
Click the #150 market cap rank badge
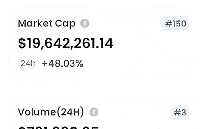pyautogui.click(x=176, y=24)
